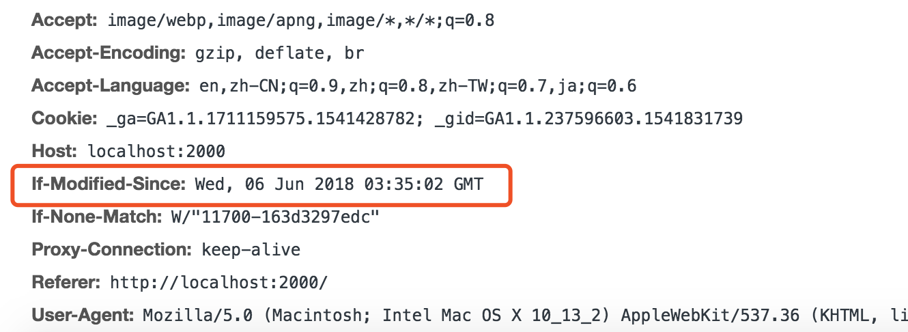
Task: Select the Accept-Language header label
Action: [x=111, y=86]
